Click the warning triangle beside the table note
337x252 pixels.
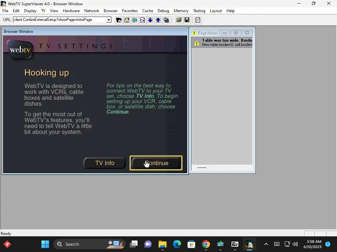[197, 43]
